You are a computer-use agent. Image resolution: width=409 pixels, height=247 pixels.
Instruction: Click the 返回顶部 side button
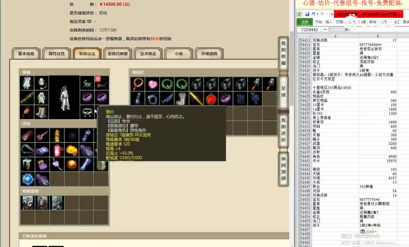click(x=283, y=168)
